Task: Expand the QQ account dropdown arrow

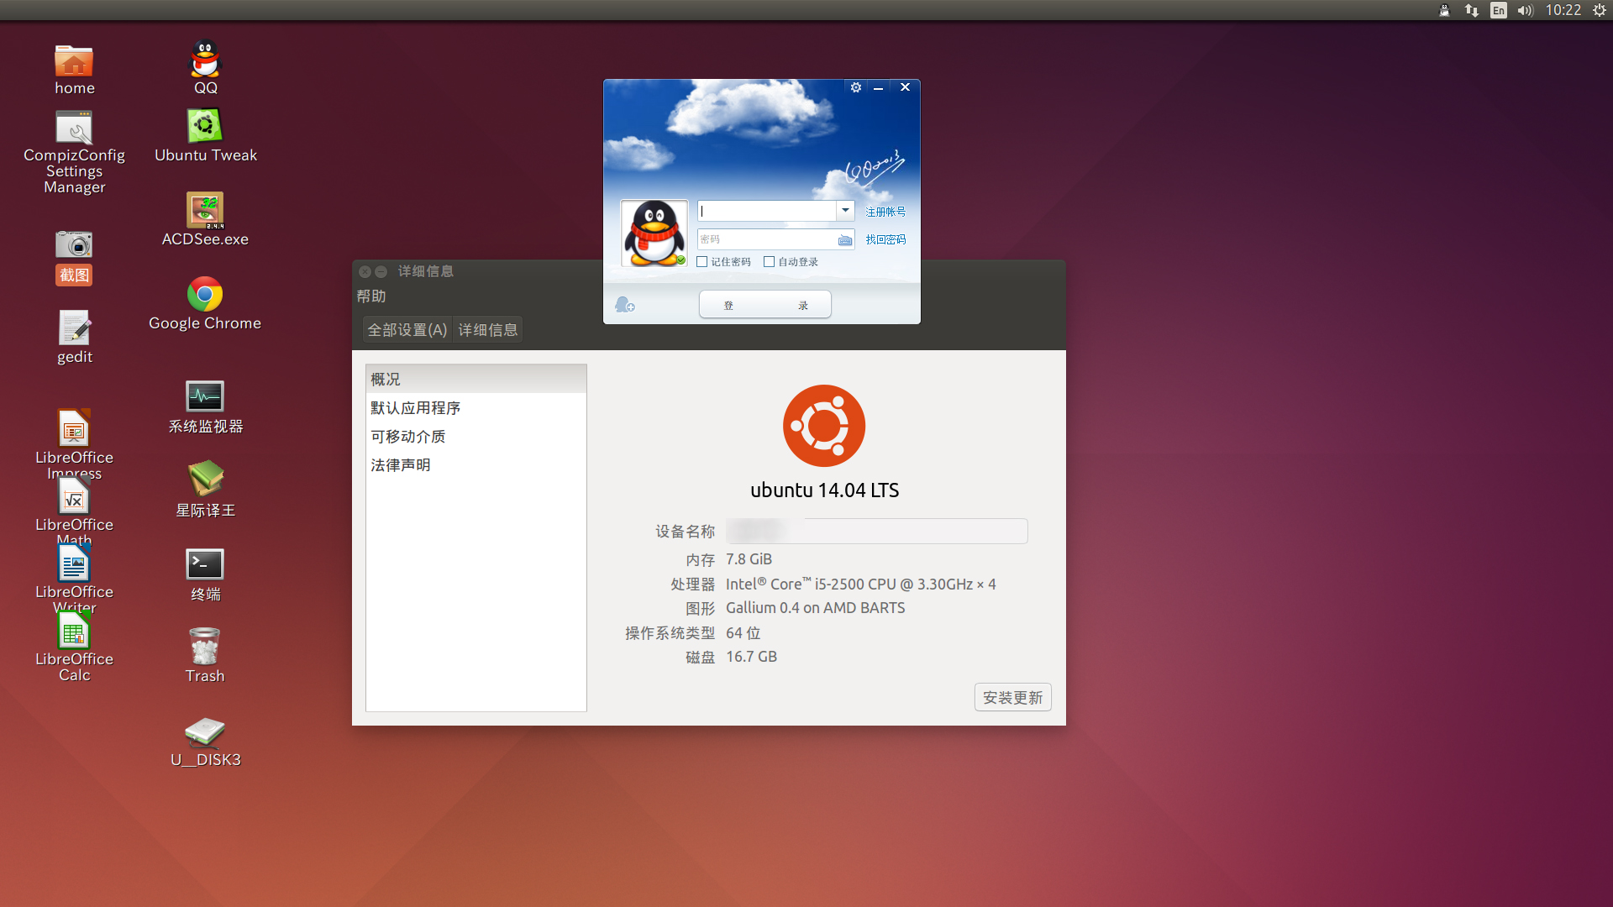Action: coord(845,211)
